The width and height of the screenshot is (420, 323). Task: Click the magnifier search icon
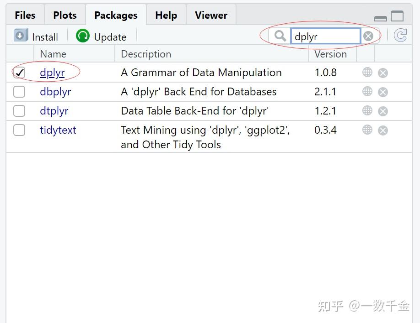280,36
